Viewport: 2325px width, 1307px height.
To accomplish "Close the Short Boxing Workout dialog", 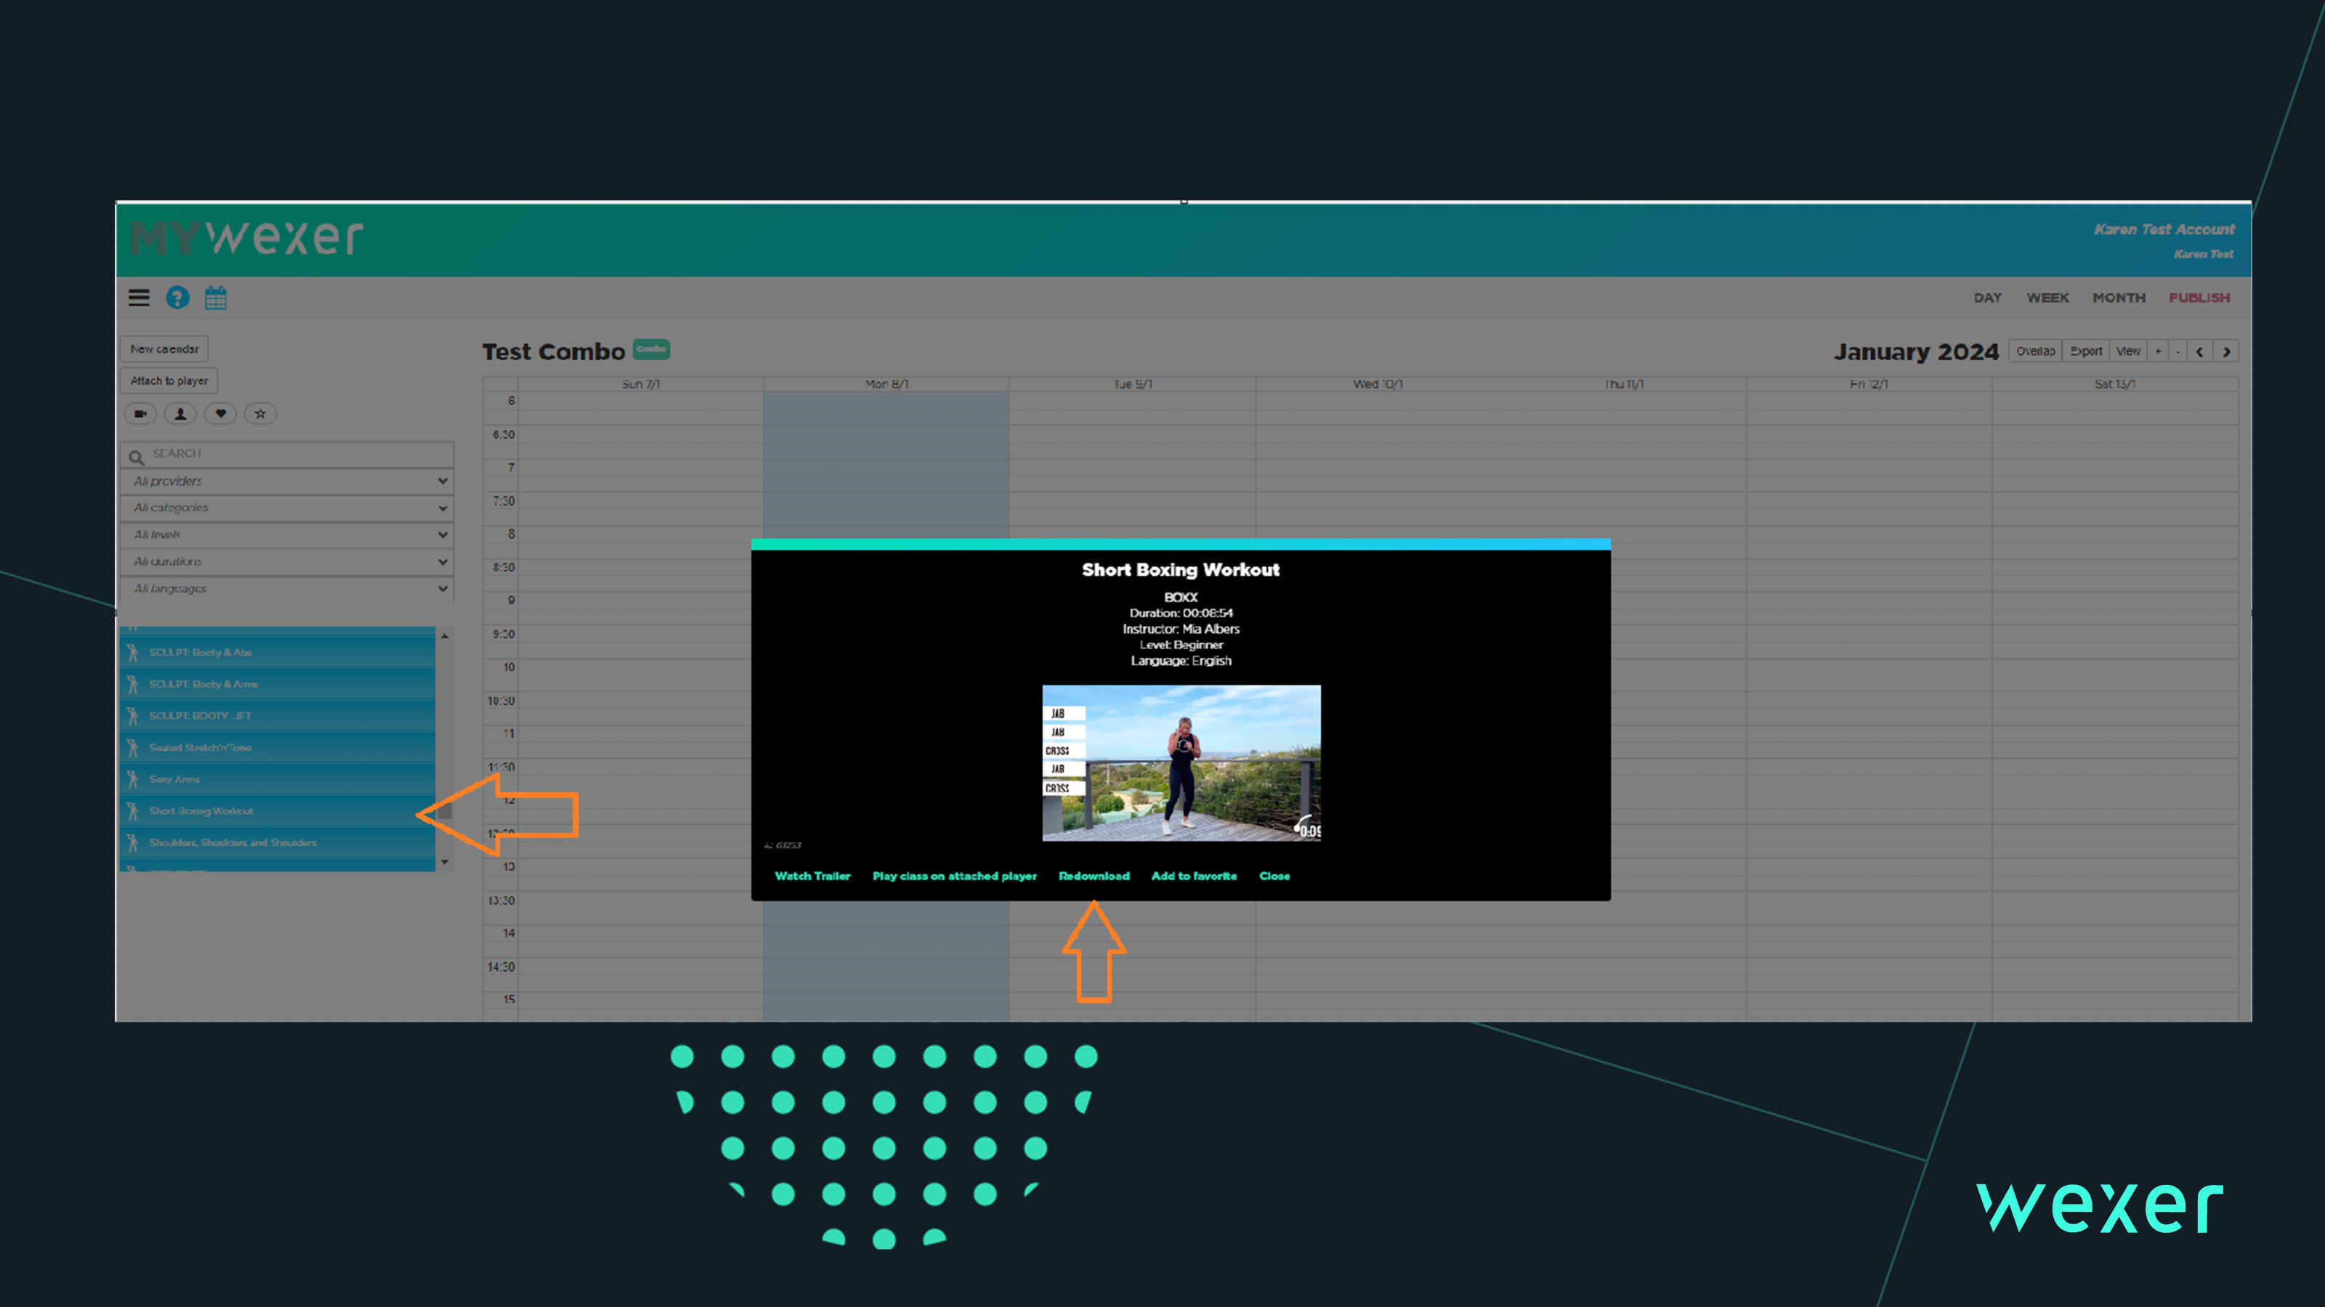I will pos(1274,876).
